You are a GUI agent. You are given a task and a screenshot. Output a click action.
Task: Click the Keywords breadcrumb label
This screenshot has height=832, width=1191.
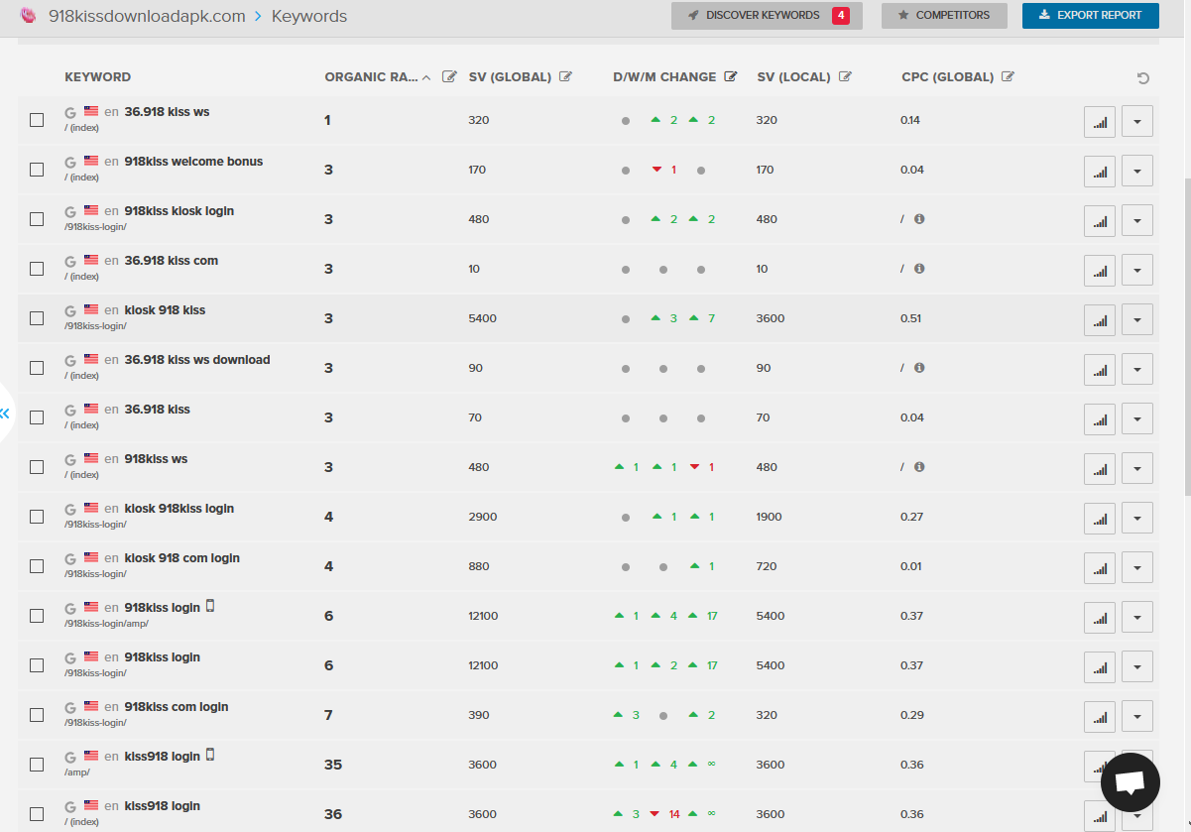pos(309,17)
